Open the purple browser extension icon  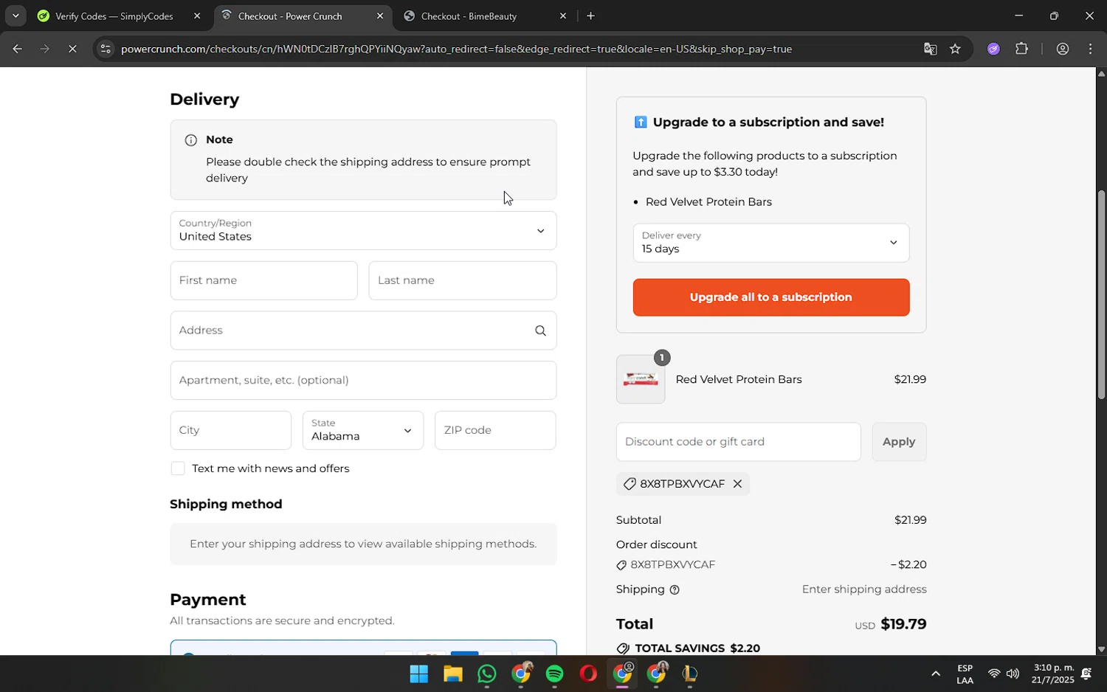tap(993, 49)
